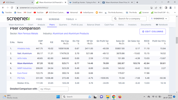Go back with the browser back arrow
The height and width of the screenshot is (100, 178).
[3, 7]
